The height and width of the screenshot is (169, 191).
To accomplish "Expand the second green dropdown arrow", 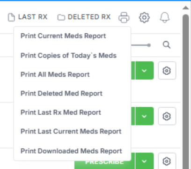I will (144, 116).
